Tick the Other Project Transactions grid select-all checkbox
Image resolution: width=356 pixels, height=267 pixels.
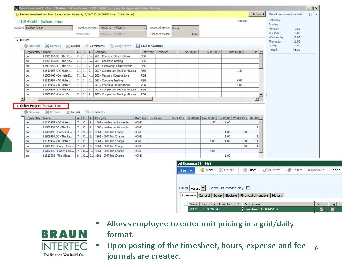tap(22, 118)
